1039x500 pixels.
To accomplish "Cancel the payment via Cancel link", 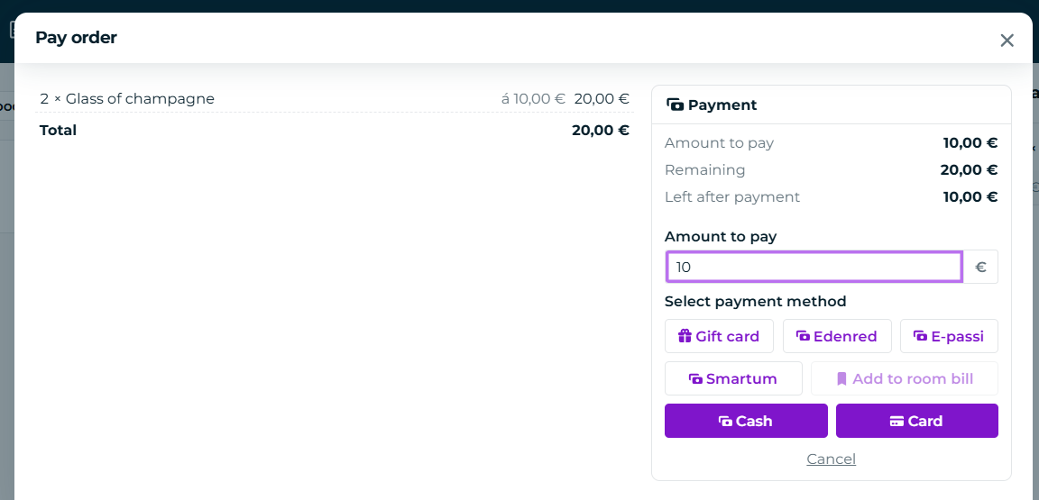I will [831, 459].
